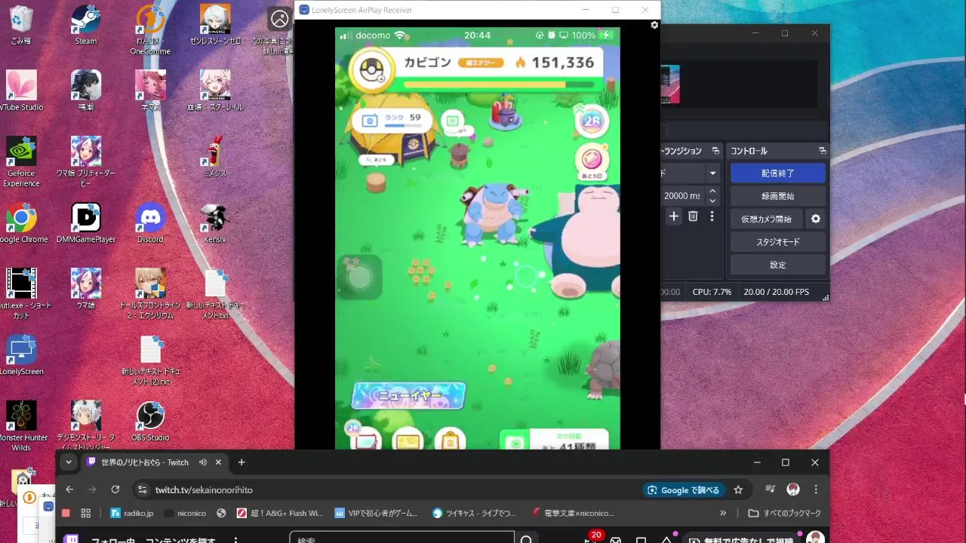
Task: Click 録画開始 to start recording in OBS
Action: tap(777, 196)
